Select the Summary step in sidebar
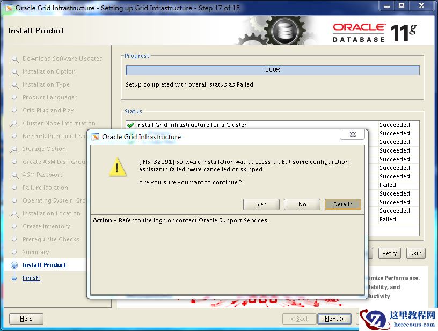The height and width of the screenshot is (331, 438). point(36,252)
